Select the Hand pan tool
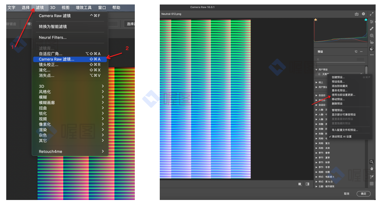This screenshot has height=208, width=381. 371,169
